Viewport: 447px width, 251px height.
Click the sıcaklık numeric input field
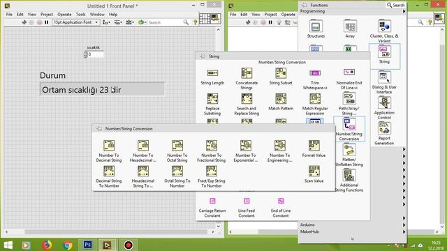[96, 54]
